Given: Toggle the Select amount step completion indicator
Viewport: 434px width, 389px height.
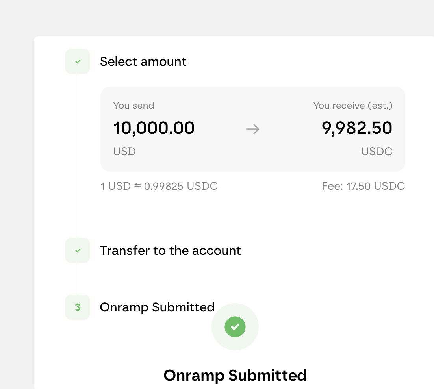Looking at the screenshot, I should [x=77, y=61].
